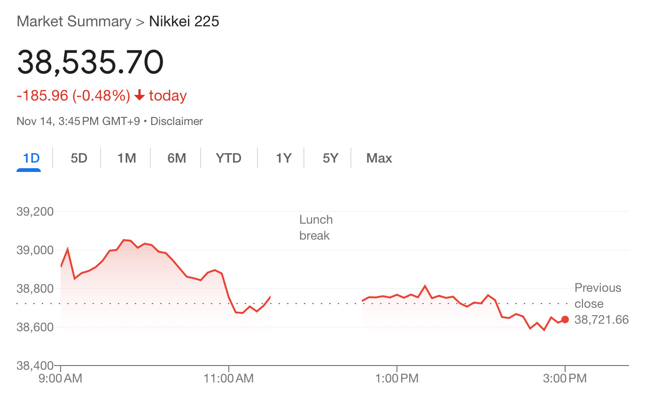Click the 1:00 PM axis label

click(x=397, y=378)
